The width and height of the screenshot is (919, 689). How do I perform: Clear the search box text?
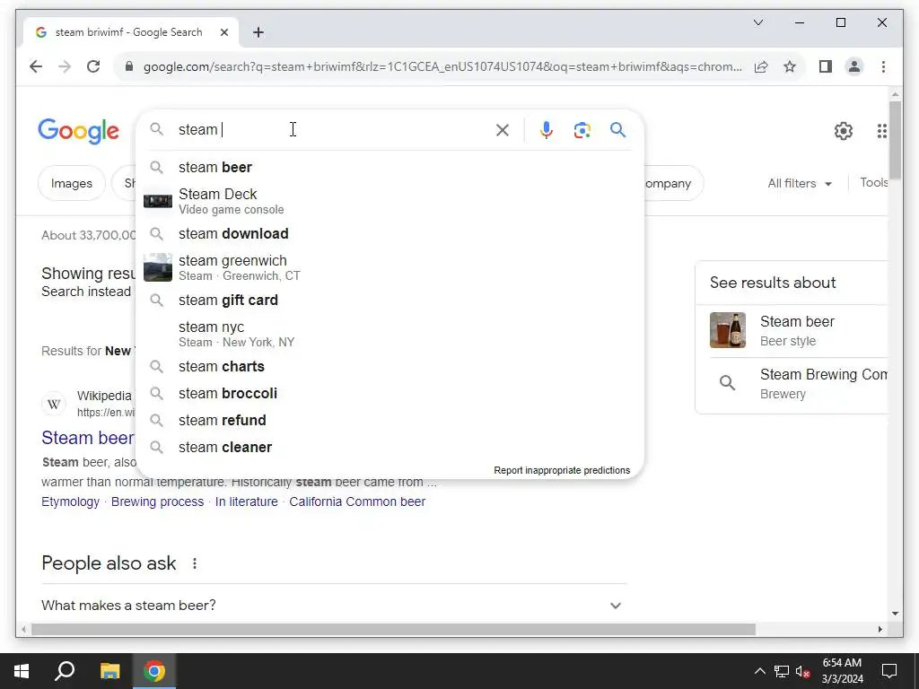(503, 130)
